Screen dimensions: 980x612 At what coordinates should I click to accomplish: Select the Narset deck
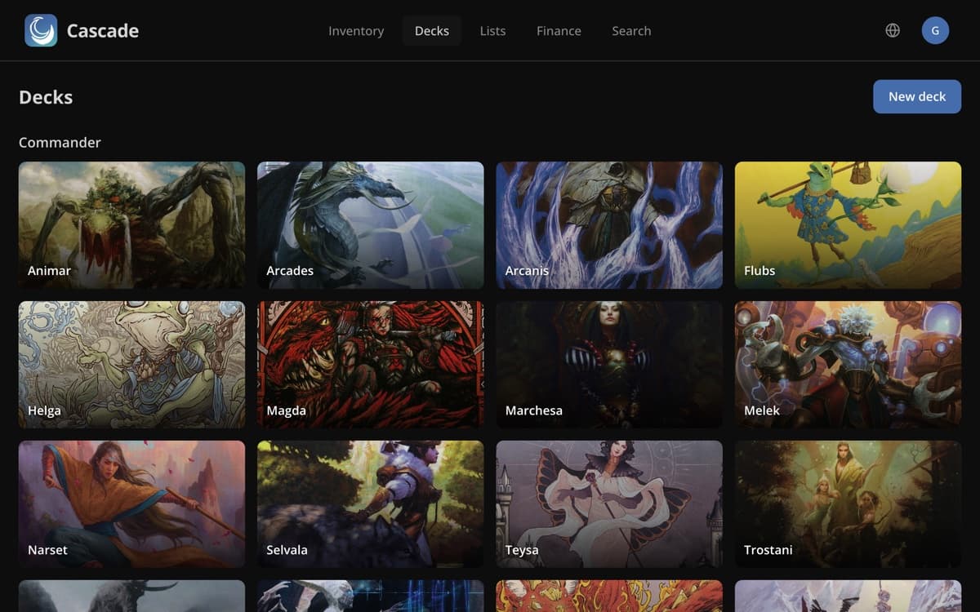tap(131, 504)
